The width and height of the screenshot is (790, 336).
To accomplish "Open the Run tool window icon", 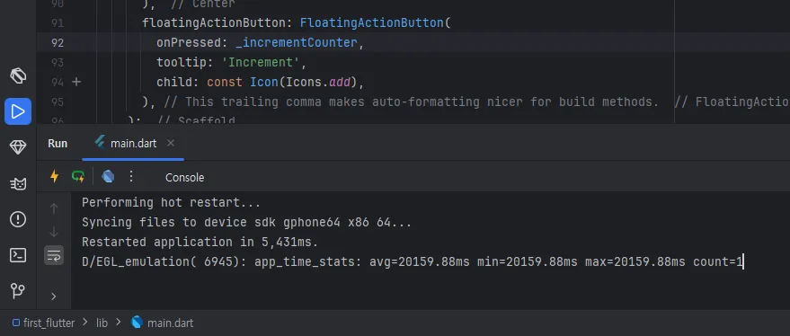I will click(x=18, y=111).
